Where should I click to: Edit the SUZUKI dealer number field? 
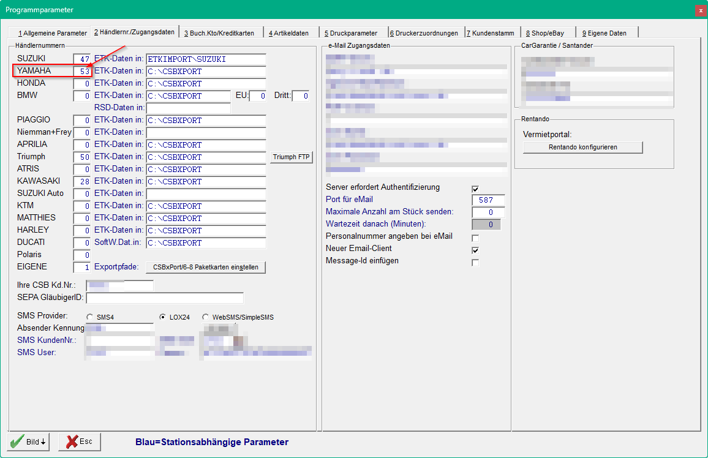point(81,59)
